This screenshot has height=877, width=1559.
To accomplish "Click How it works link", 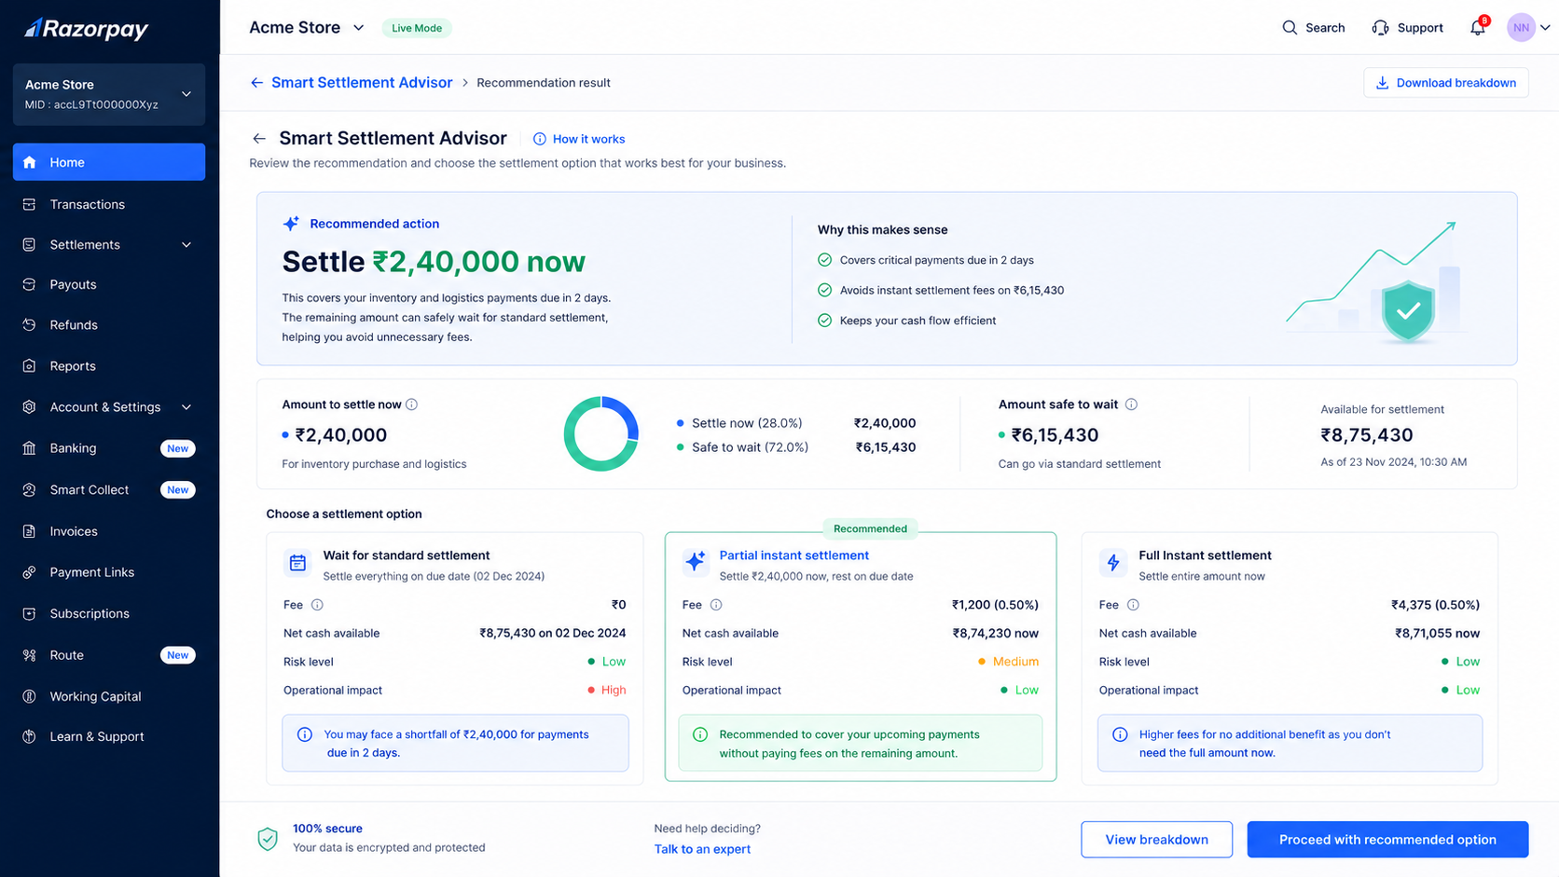I will pyautogui.click(x=579, y=139).
